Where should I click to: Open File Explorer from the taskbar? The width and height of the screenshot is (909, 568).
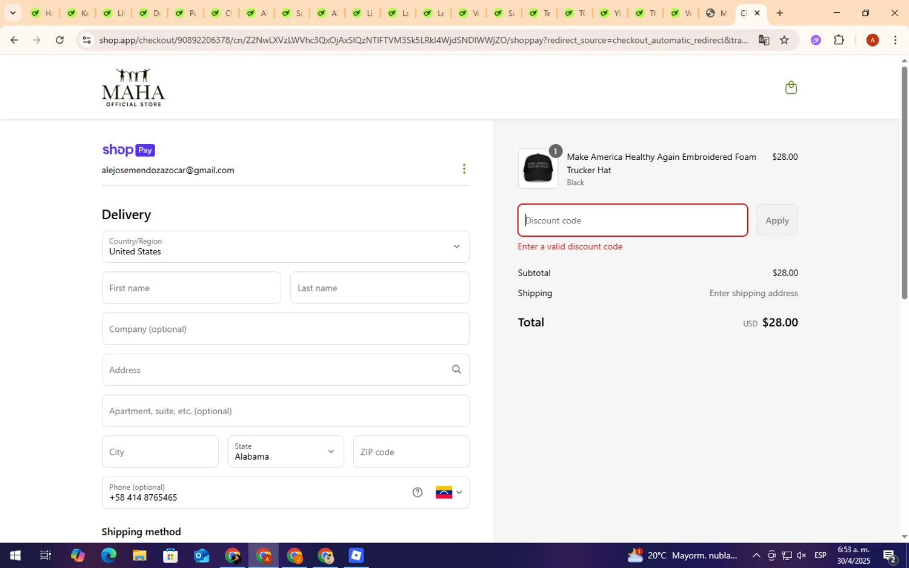point(139,555)
